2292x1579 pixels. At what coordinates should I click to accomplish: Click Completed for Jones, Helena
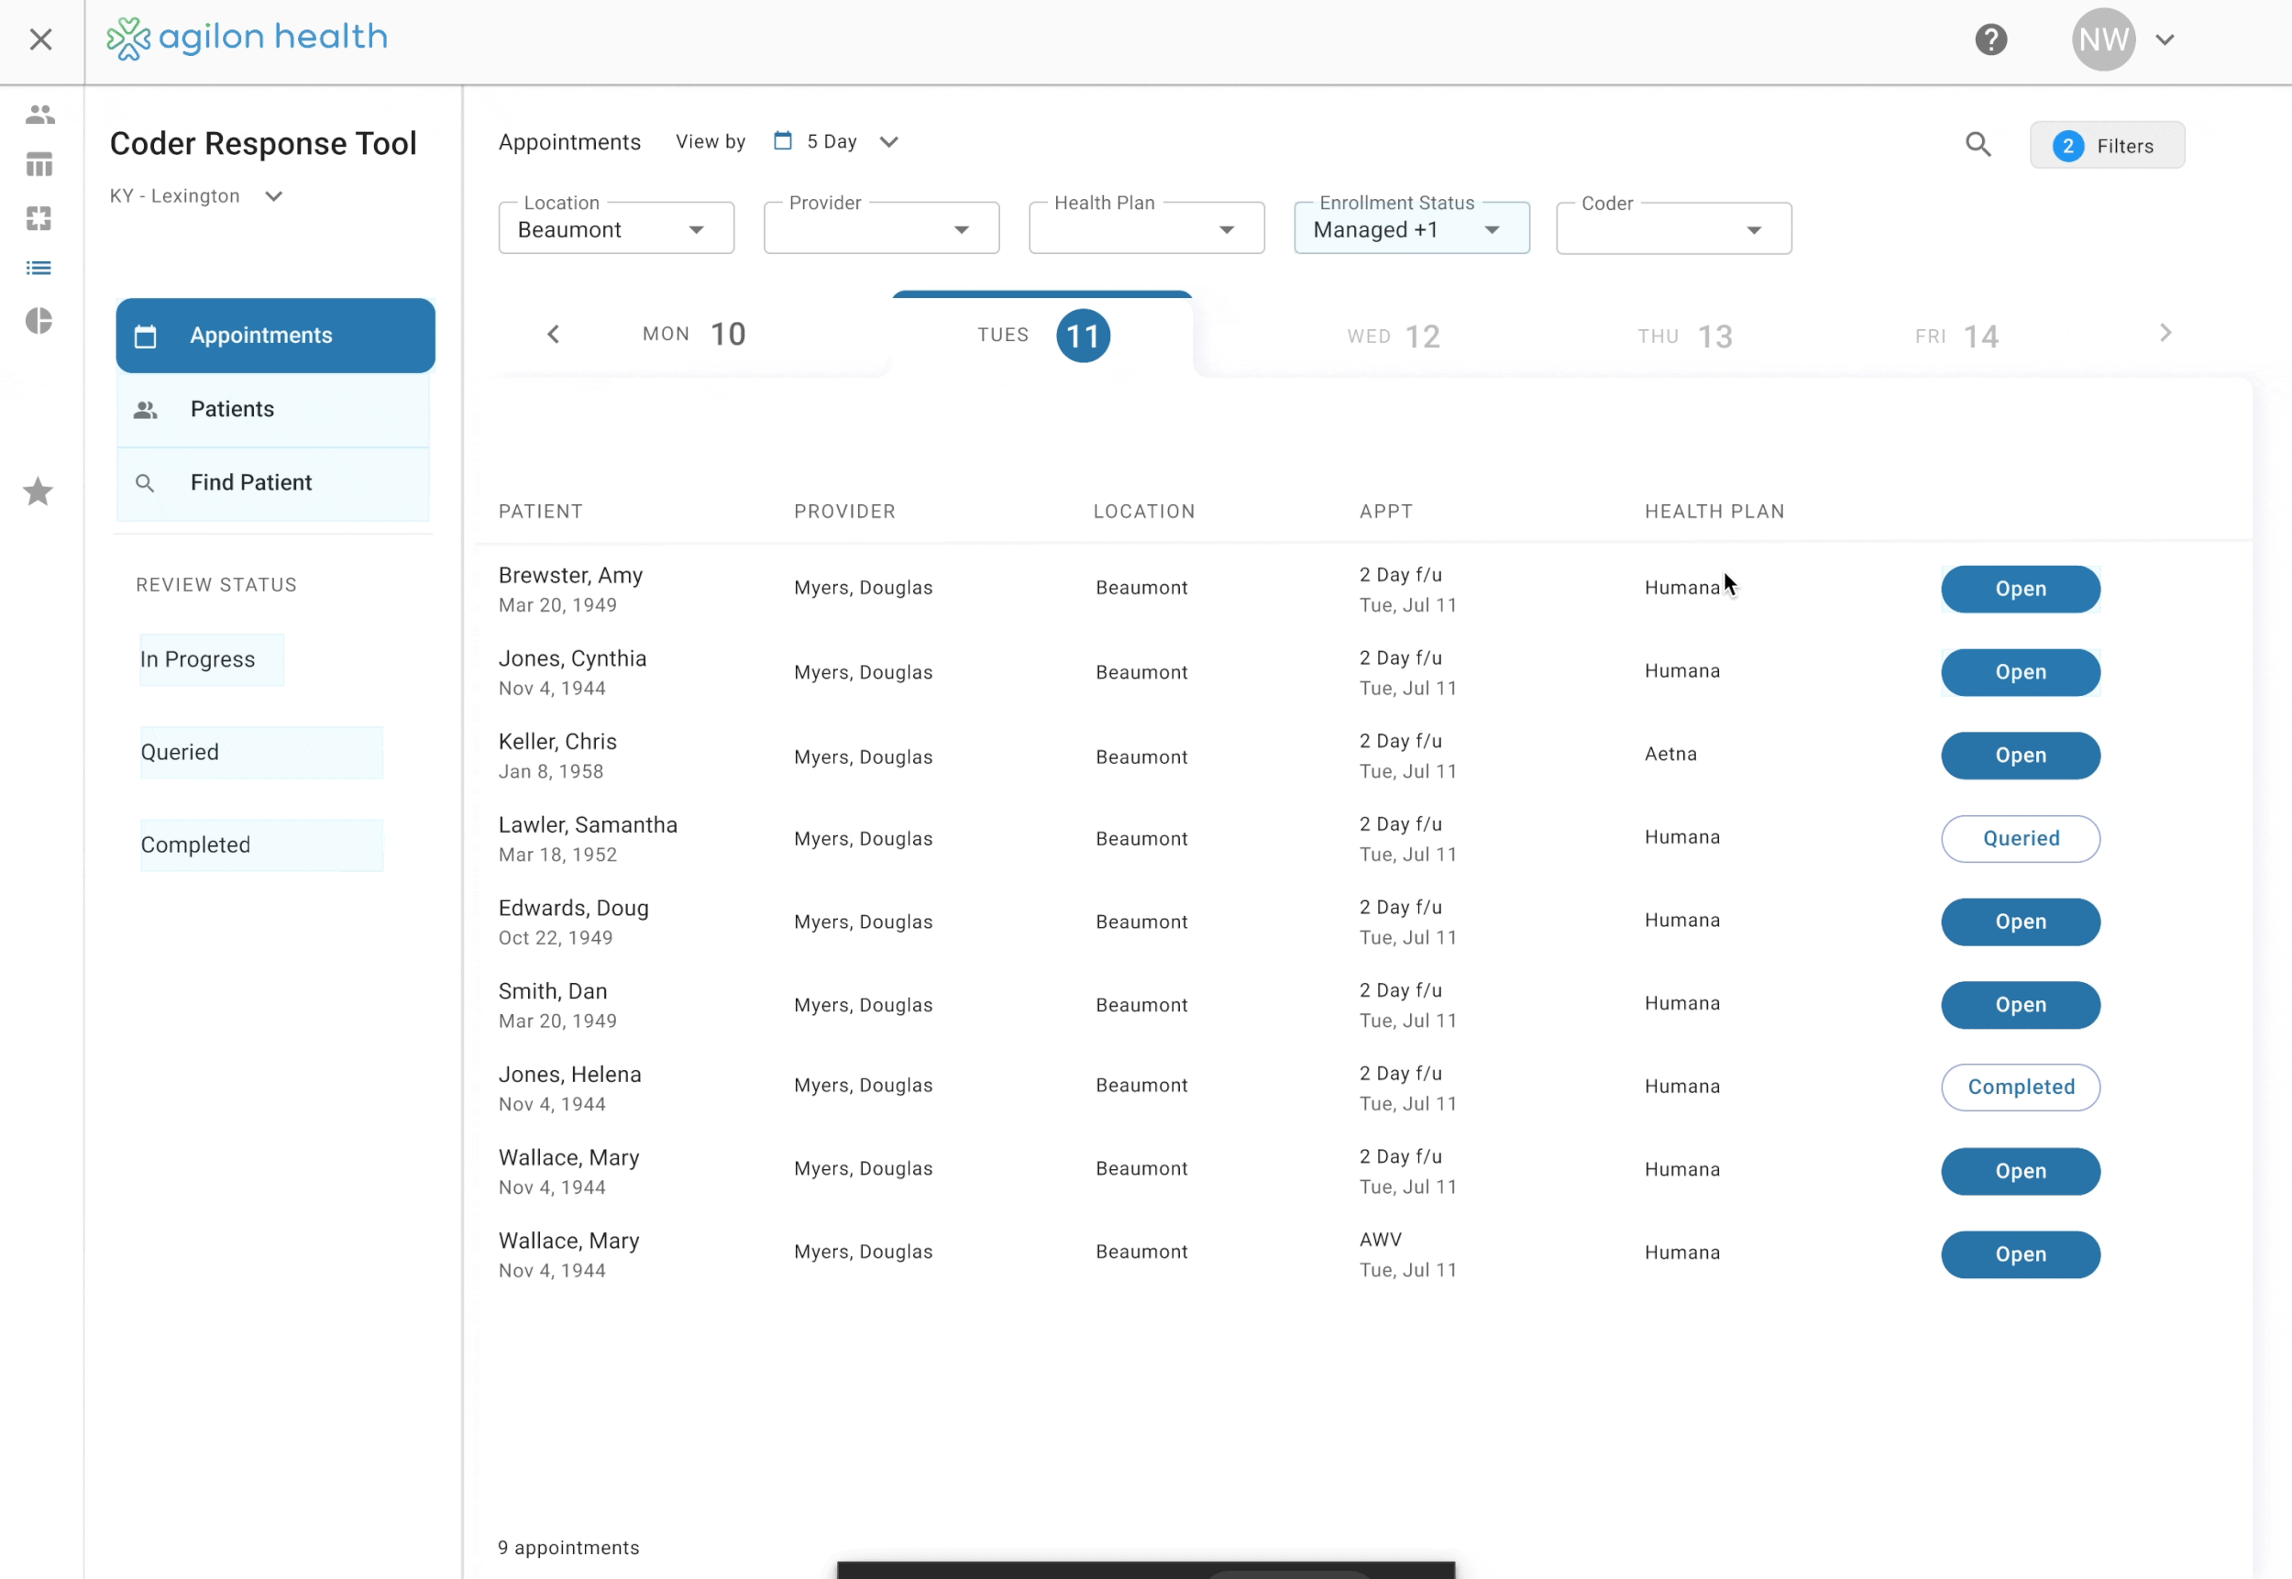click(x=2020, y=1088)
